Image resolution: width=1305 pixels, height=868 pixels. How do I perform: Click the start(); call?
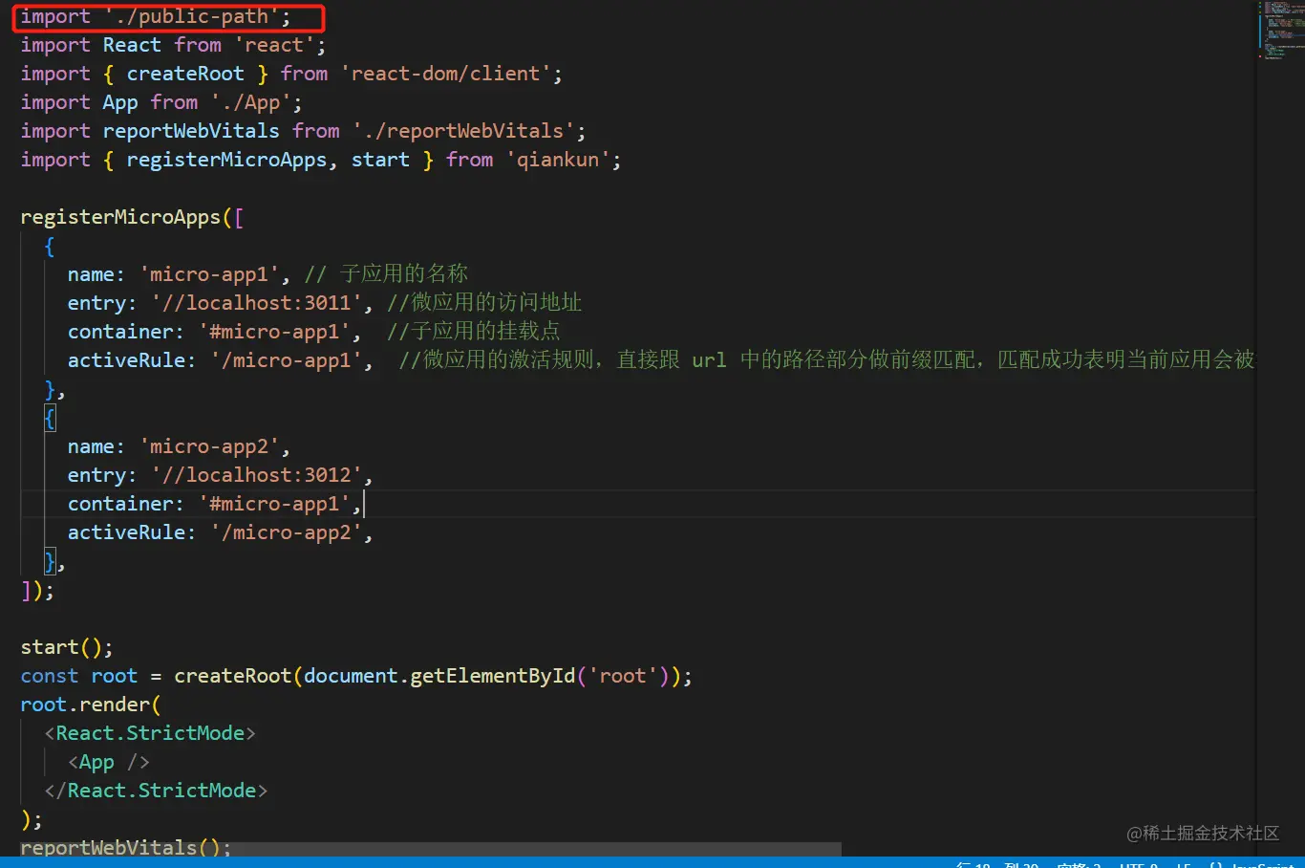tap(67, 647)
